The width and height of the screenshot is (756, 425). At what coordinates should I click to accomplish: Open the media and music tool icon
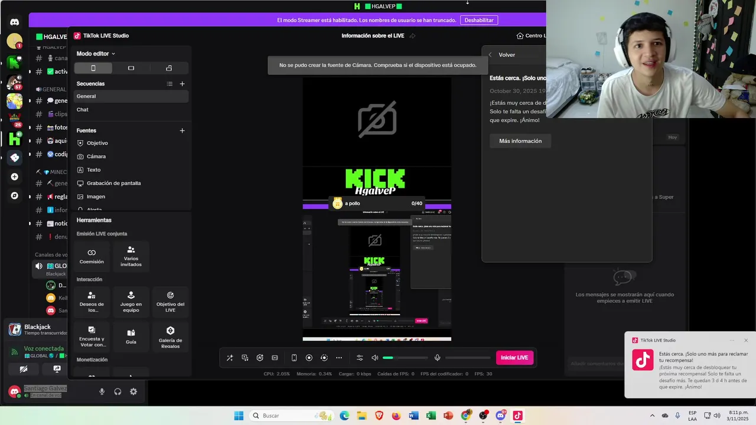click(x=245, y=358)
